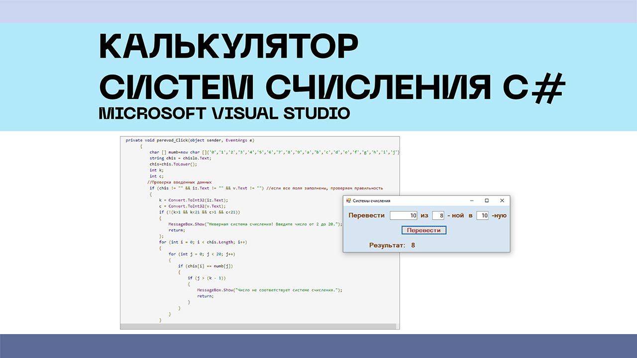This screenshot has width=637, height=358.
Task: Click the subtitle "MICROSOFT VISUAL STUDIO"
Action: (x=224, y=113)
